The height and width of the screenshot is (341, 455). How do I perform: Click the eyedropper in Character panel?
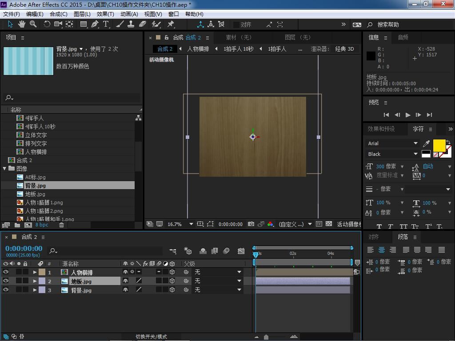[426, 143]
